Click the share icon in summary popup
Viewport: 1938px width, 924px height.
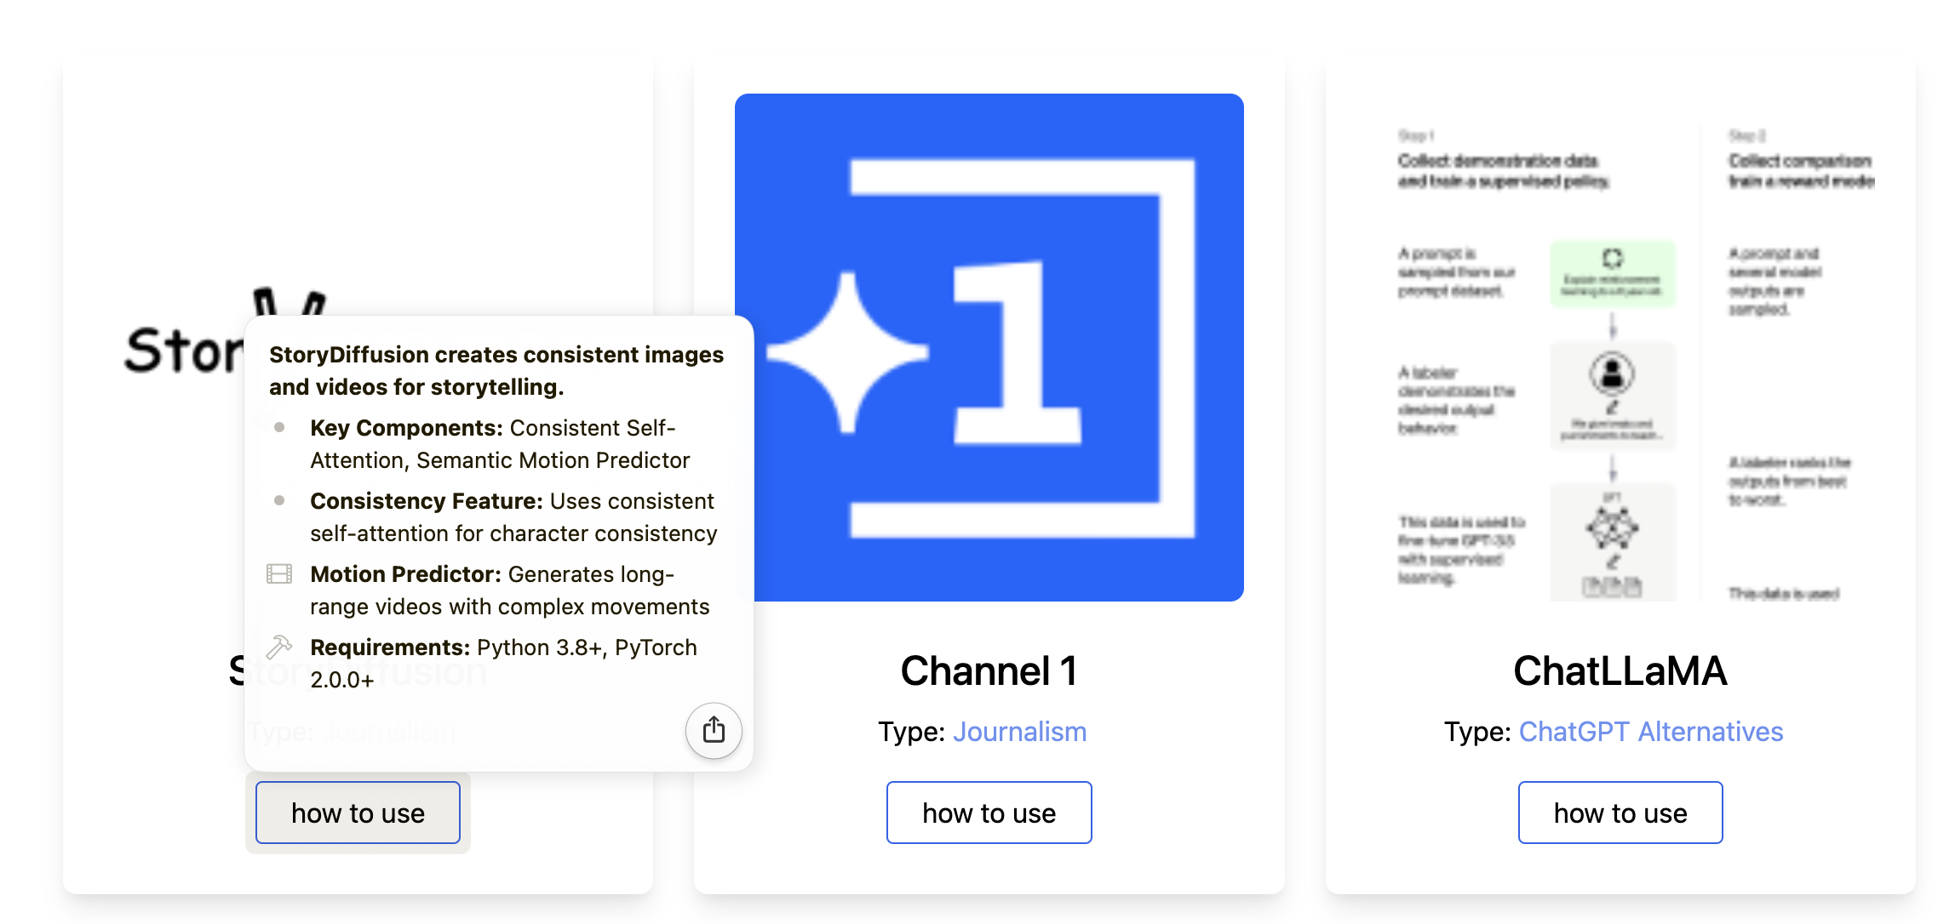tap(714, 730)
